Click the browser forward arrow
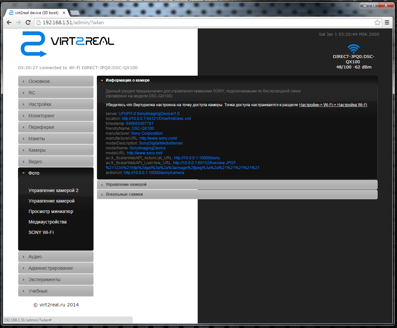Screen dimensions: 397x328 19,23
